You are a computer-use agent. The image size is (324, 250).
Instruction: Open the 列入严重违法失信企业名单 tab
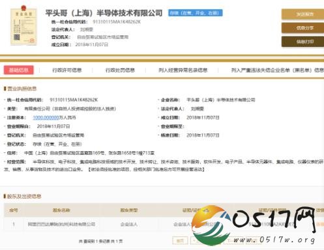[x=278, y=70]
